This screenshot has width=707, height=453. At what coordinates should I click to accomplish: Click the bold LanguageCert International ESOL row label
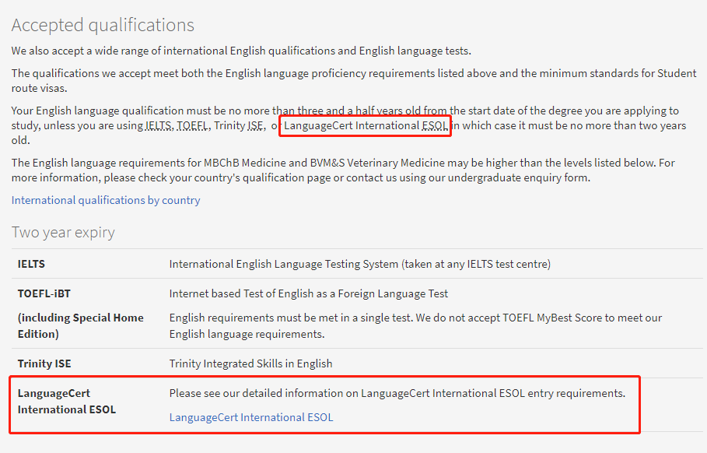pos(67,401)
